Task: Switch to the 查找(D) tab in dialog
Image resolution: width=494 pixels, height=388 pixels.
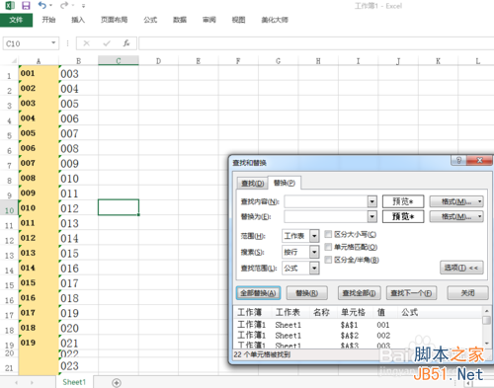Action: click(253, 183)
